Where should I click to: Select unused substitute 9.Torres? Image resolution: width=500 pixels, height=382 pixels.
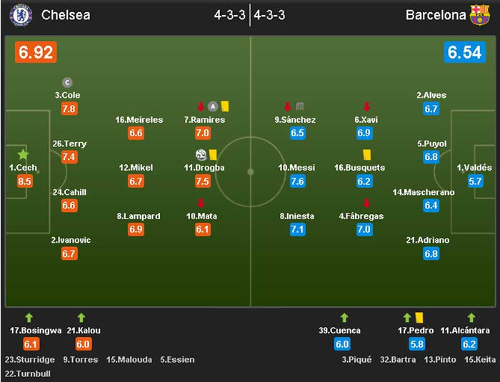(79, 360)
